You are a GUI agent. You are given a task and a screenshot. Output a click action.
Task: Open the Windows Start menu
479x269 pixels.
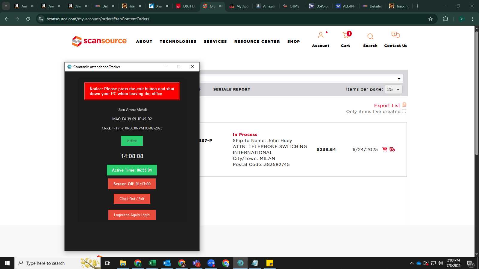coord(7,263)
